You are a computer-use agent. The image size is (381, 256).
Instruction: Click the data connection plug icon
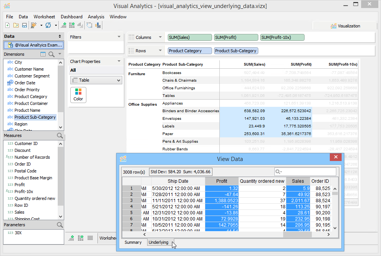[x=34, y=26]
